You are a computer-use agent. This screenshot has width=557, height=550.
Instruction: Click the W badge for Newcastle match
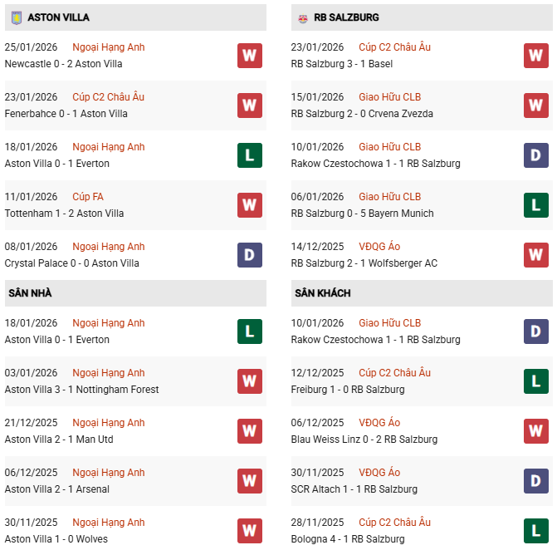tap(249, 56)
